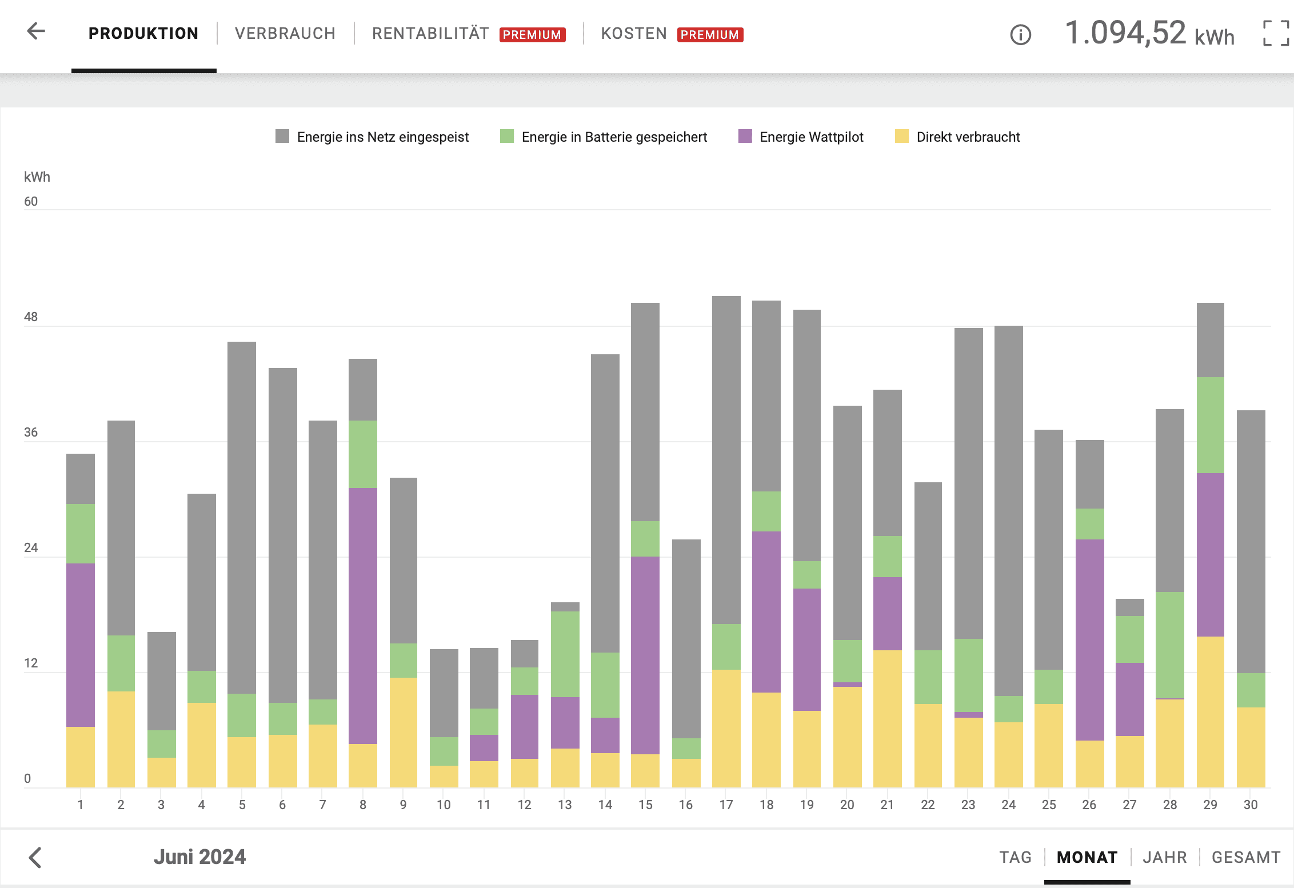Click the back arrow icon
Image resolution: width=1294 pixels, height=888 pixels.
tap(36, 31)
